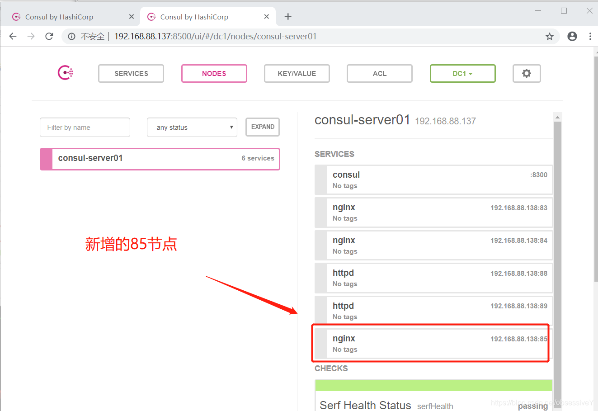
Task: Open the Chrome profile avatar
Action: pyautogui.click(x=572, y=36)
